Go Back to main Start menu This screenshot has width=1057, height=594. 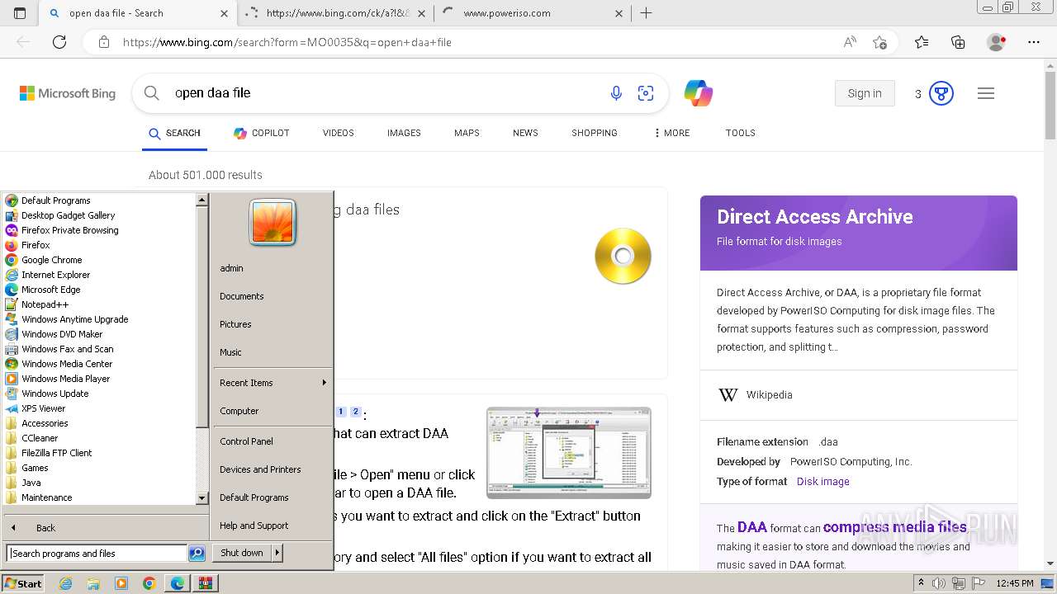(x=45, y=528)
